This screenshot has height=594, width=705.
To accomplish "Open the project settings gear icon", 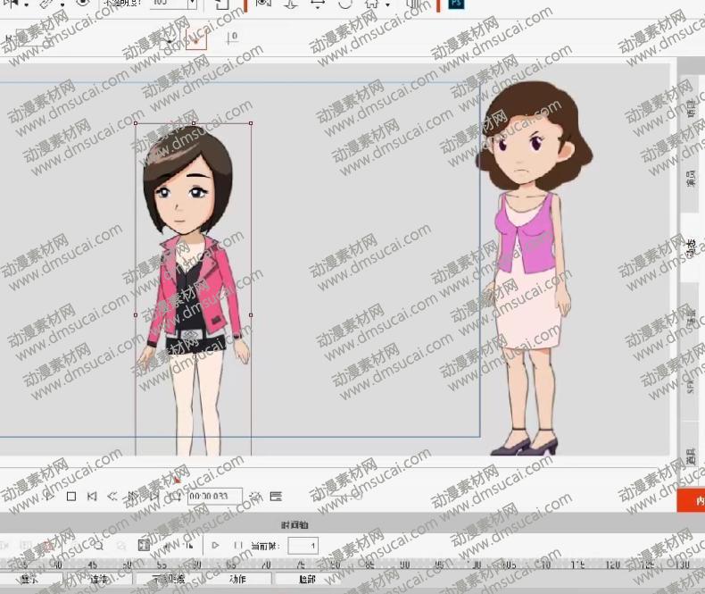I will coord(255,497).
